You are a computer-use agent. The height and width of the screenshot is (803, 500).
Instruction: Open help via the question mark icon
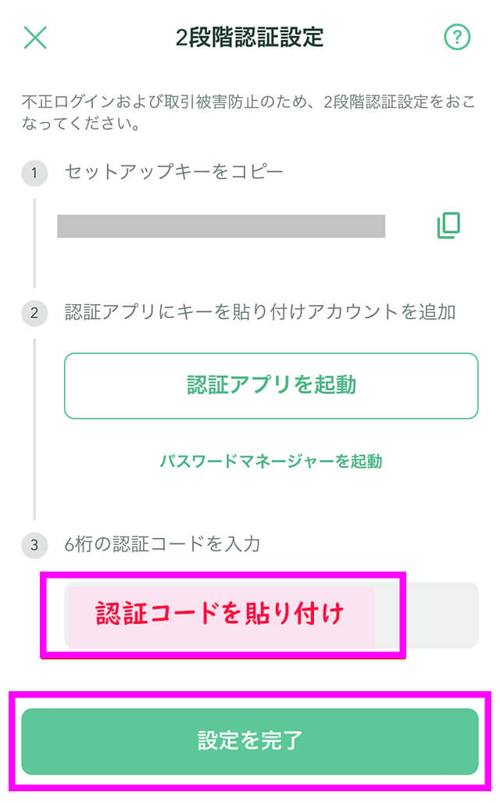[x=456, y=38]
